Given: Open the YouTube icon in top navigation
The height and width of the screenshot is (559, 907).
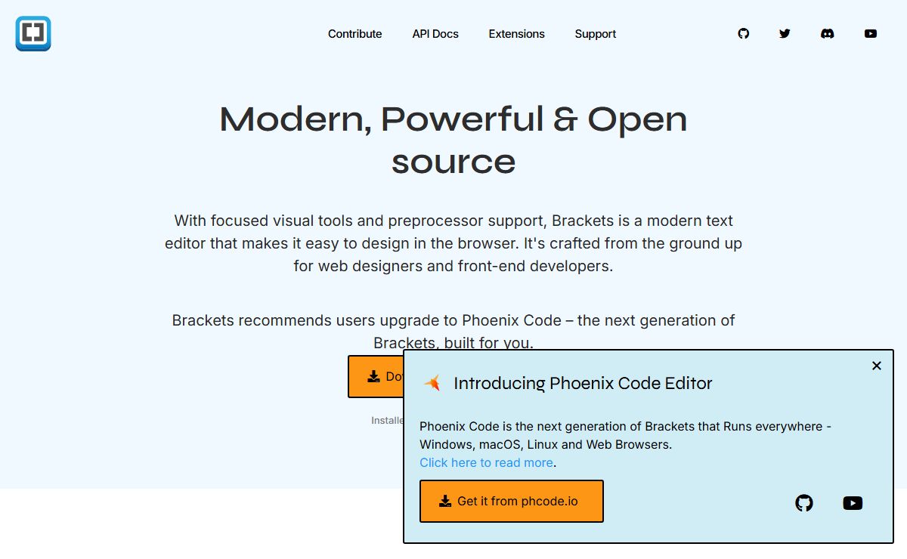Looking at the screenshot, I should tap(871, 34).
